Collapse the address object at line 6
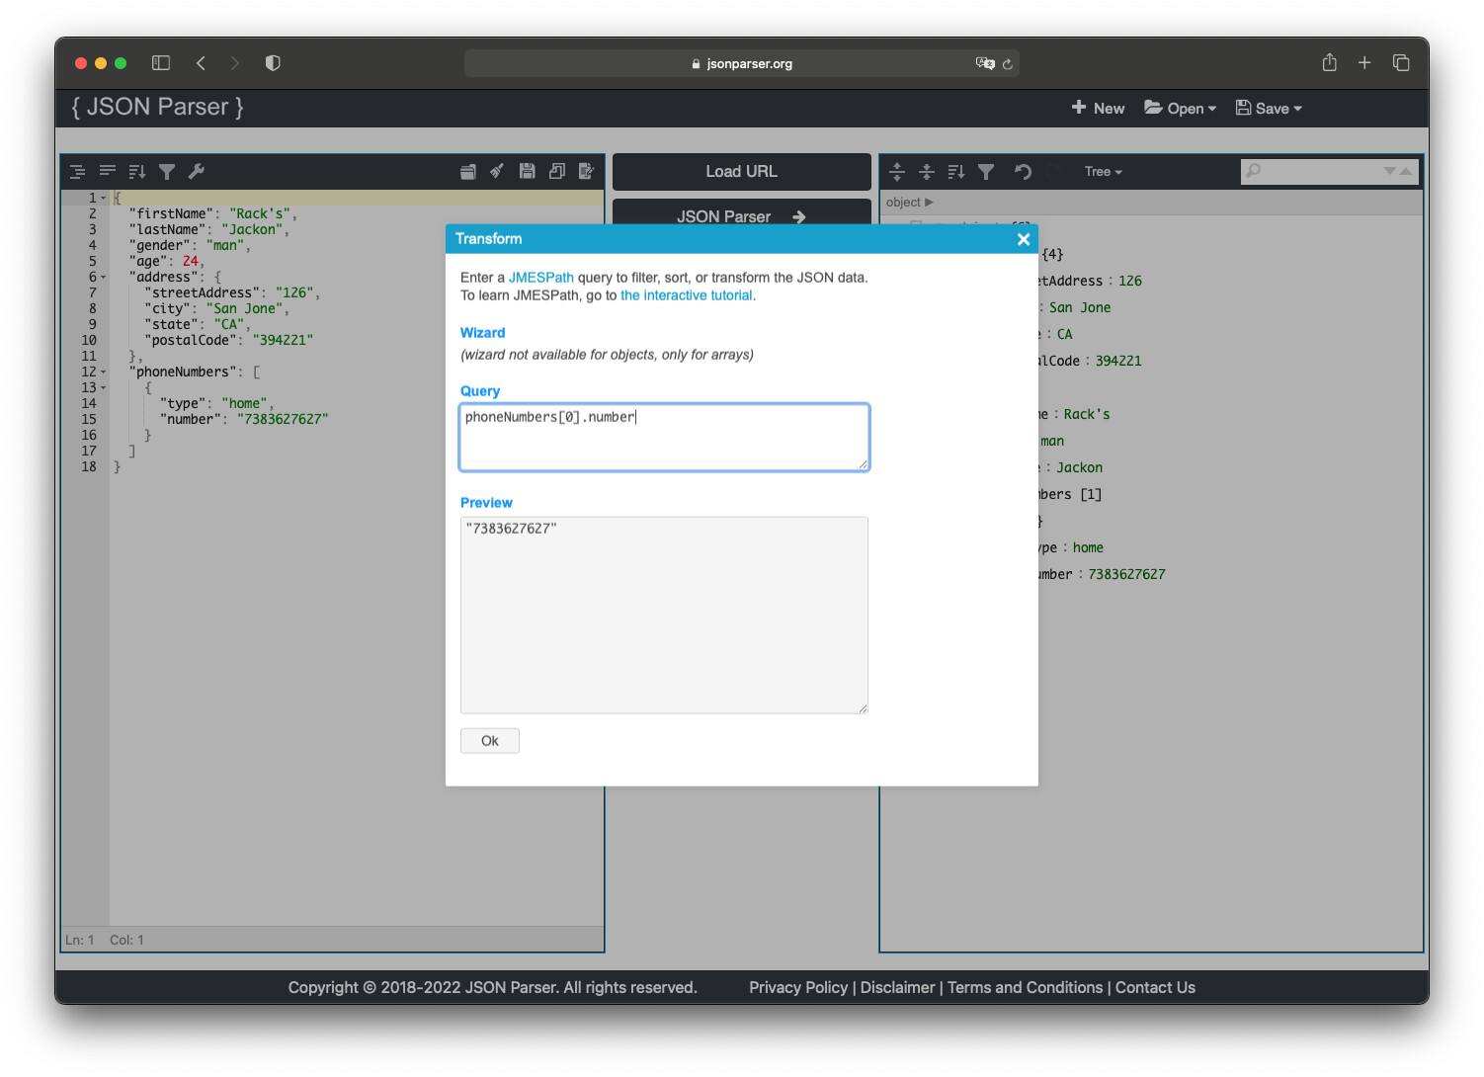The height and width of the screenshot is (1077, 1484). pos(103,277)
